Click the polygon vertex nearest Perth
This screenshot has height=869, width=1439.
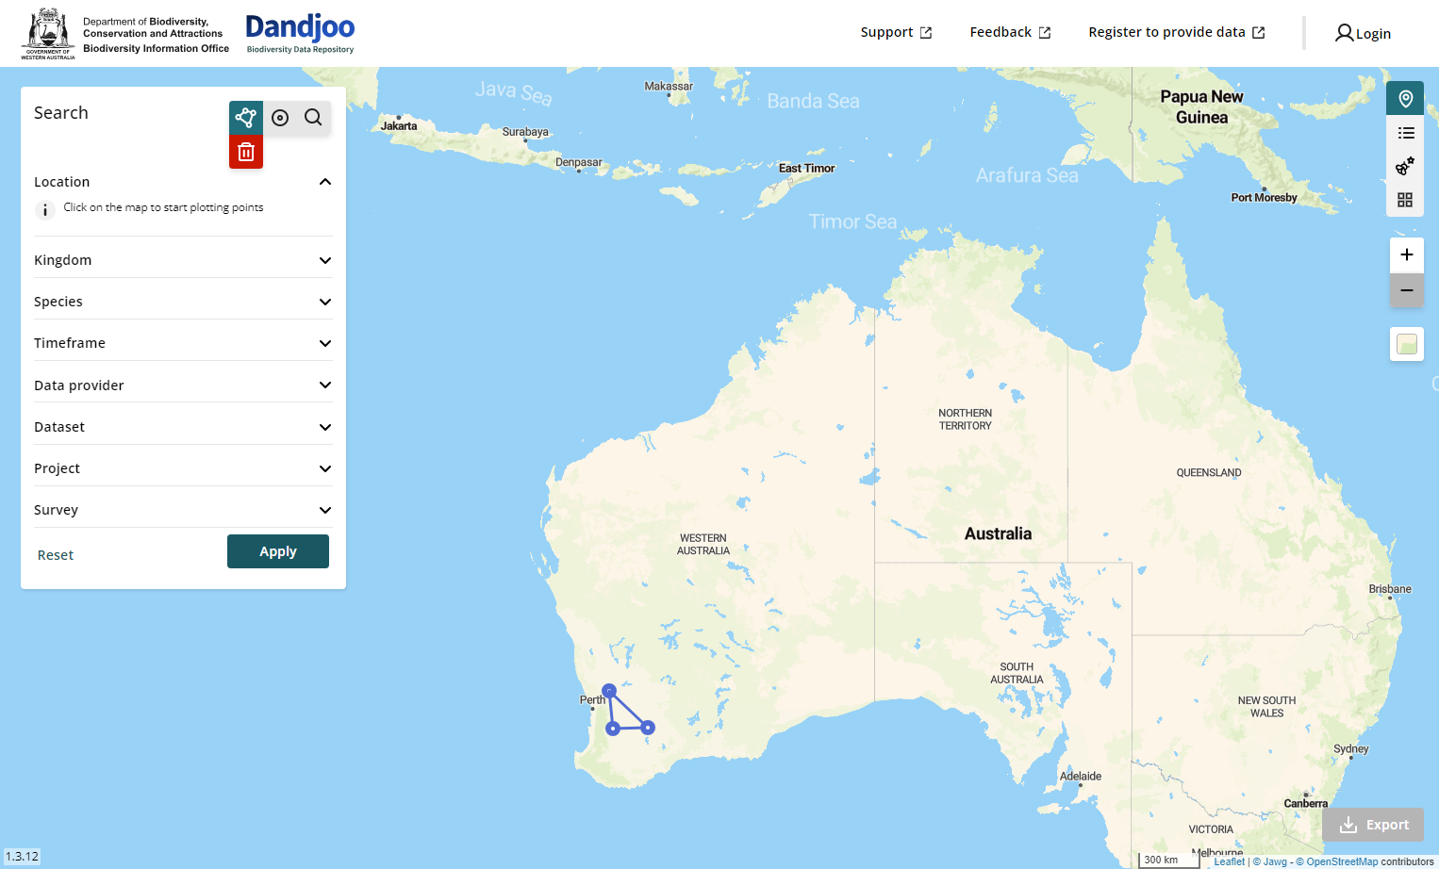tap(609, 691)
